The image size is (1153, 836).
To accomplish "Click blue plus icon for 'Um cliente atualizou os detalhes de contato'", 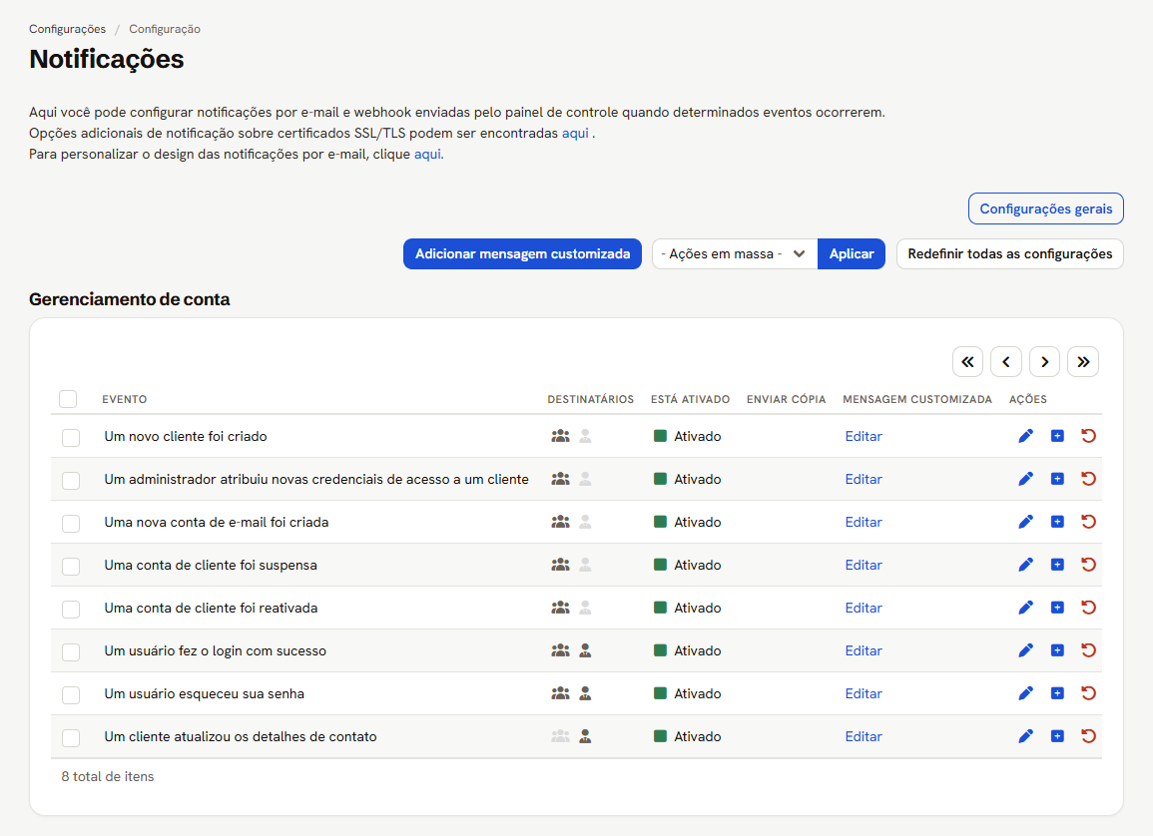I will coord(1057,737).
